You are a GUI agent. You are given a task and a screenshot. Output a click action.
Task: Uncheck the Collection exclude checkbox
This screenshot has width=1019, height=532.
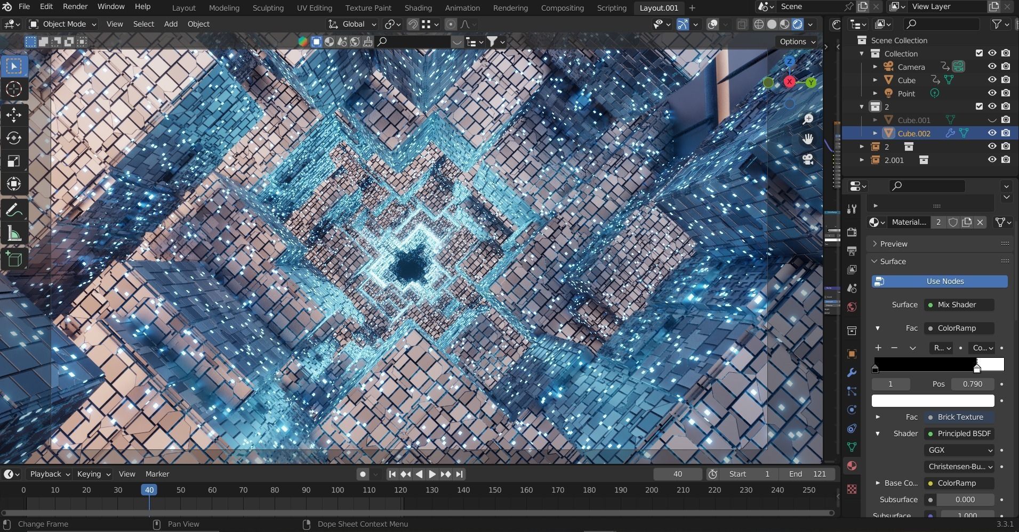(x=979, y=53)
